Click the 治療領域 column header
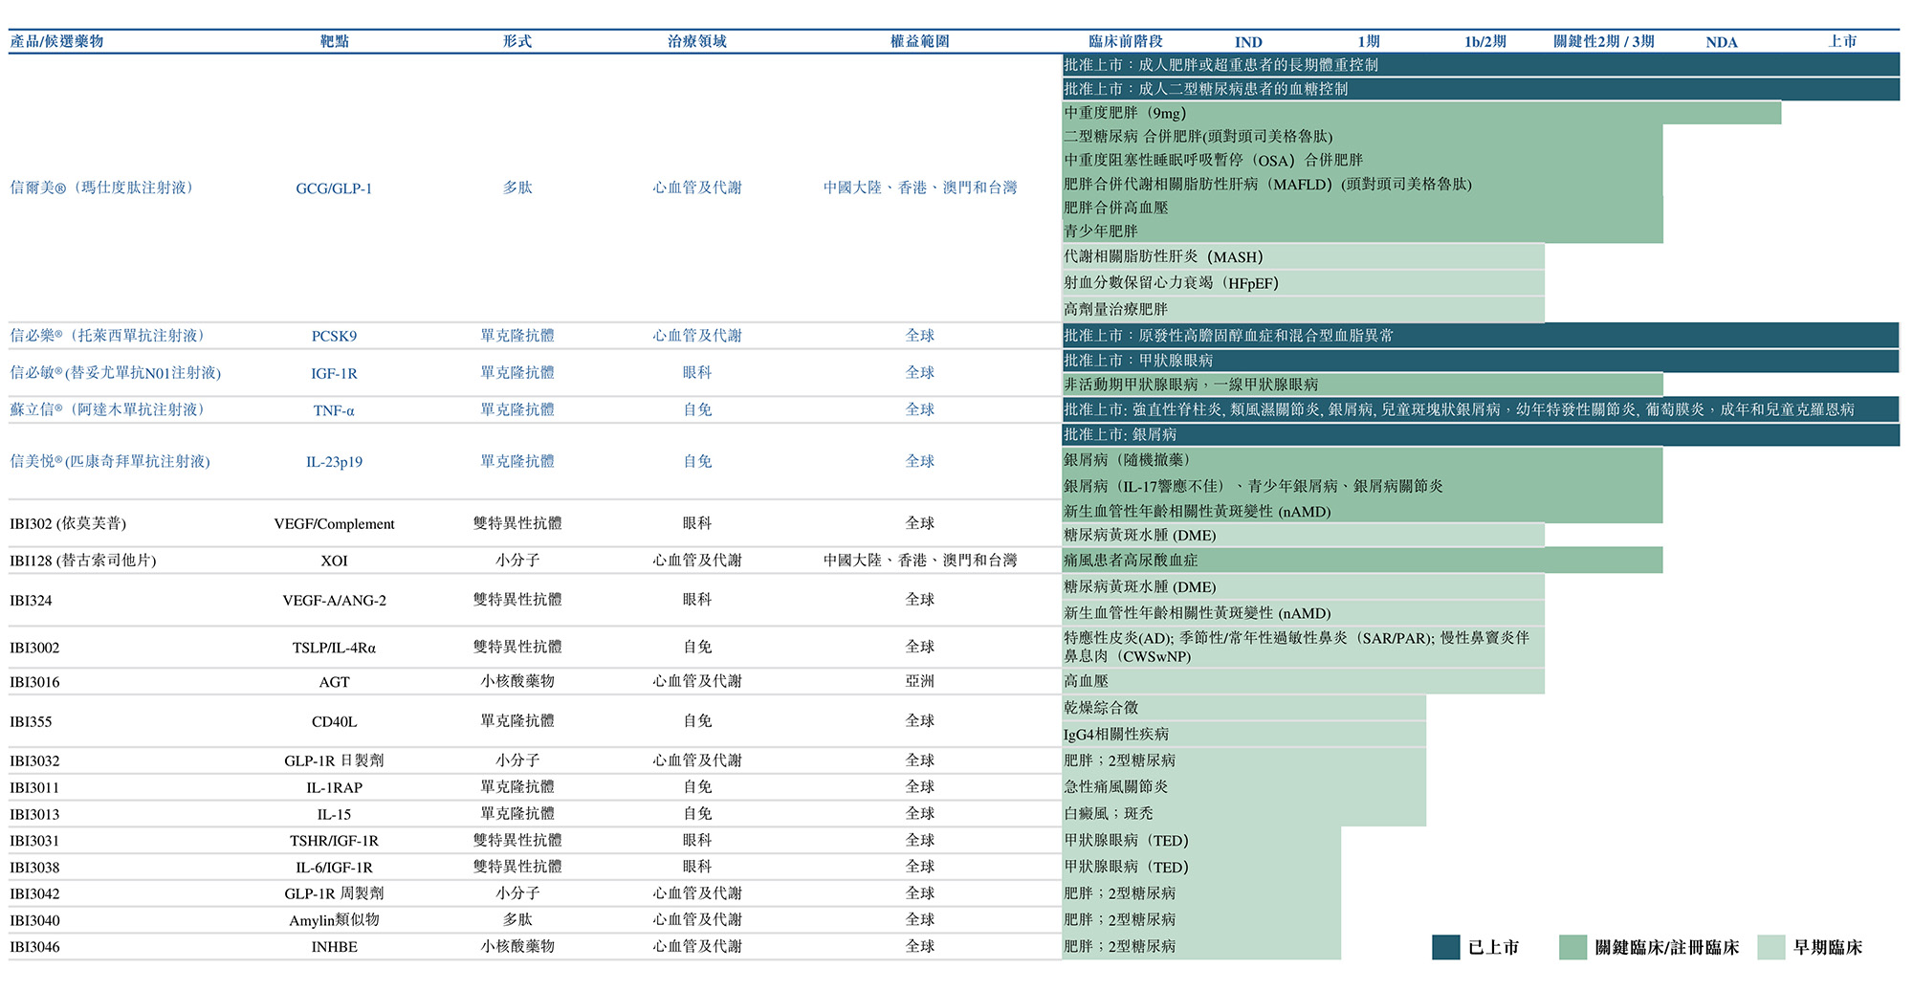This screenshot has height=991, width=1913. pos(697,41)
